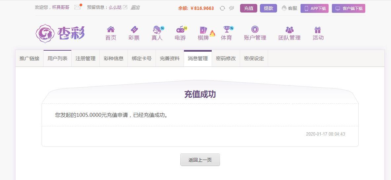Edit reserved info pencil icon

(x=125, y=7)
